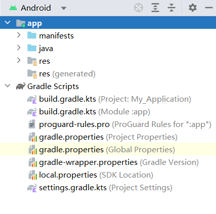Screen dimensions: 216x214
Task: Click gradle-wrapper.properties file icon
Action: click(x=32, y=162)
